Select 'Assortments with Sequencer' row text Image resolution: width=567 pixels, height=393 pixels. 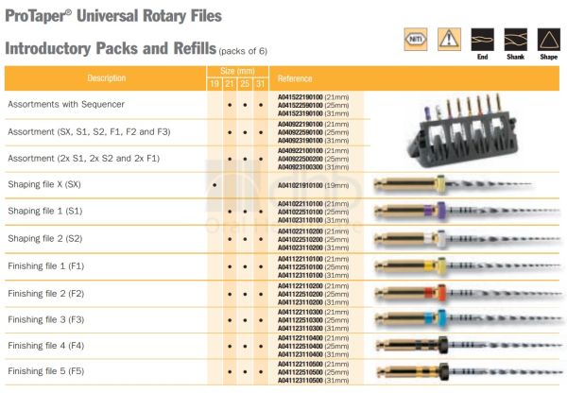coord(66,105)
